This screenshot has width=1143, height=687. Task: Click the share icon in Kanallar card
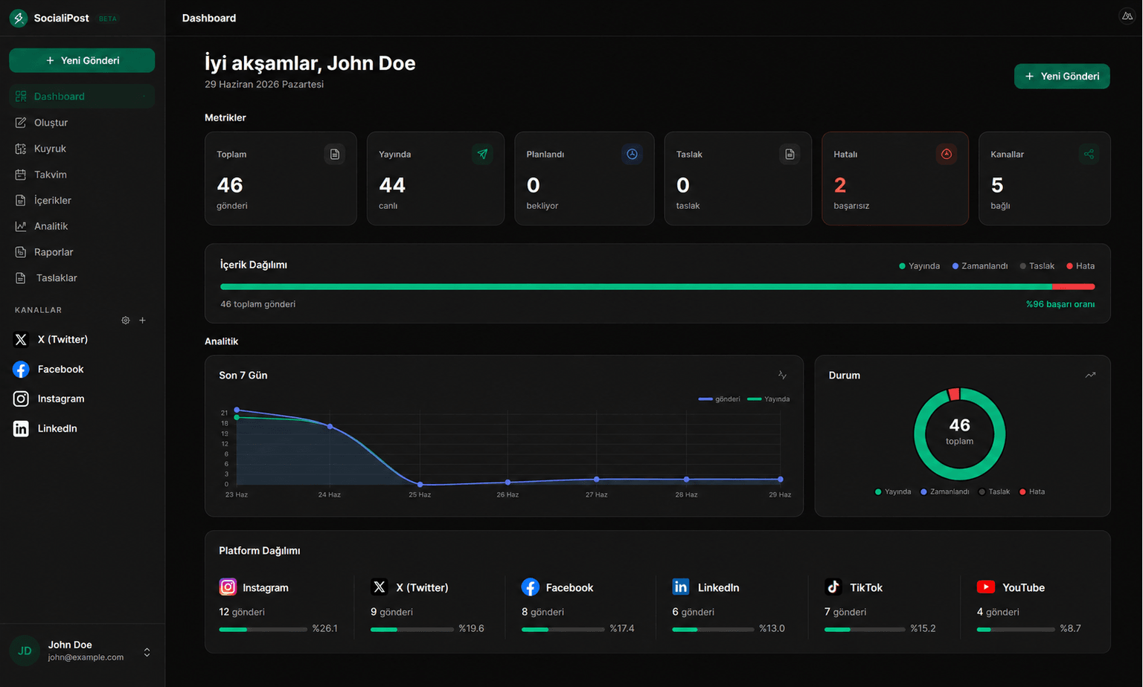[x=1089, y=154]
